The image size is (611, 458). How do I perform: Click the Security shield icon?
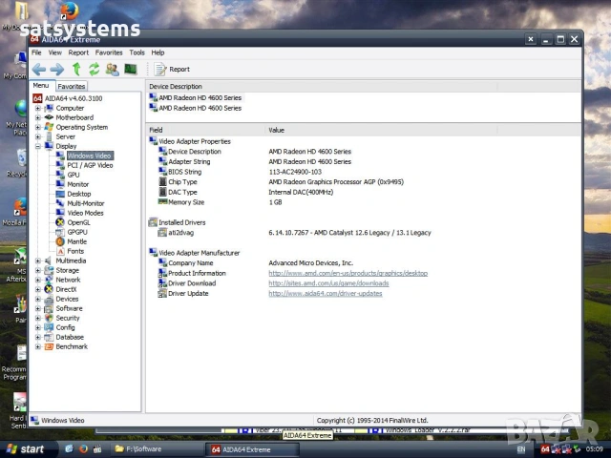point(49,318)
